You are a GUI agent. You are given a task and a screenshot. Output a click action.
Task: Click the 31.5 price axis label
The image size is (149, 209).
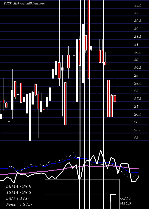pos(138,36)
